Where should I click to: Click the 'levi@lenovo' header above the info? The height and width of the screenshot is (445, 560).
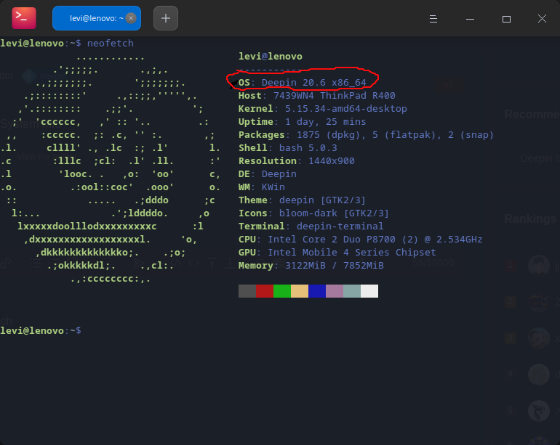[271, 57]
